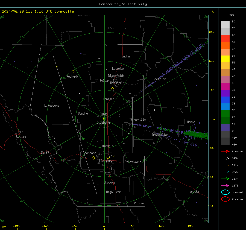Viewport: 246px width, 230px height.
Task: Click the Calgary city label
Action: (107, 161)
